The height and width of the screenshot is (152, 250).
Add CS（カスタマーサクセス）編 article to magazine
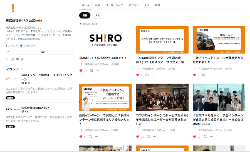point(147,75)
